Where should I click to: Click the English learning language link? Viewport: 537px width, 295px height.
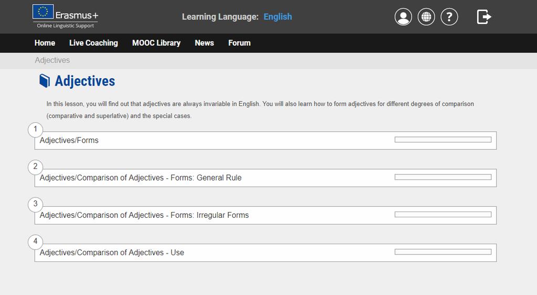(x=278, y=17)
